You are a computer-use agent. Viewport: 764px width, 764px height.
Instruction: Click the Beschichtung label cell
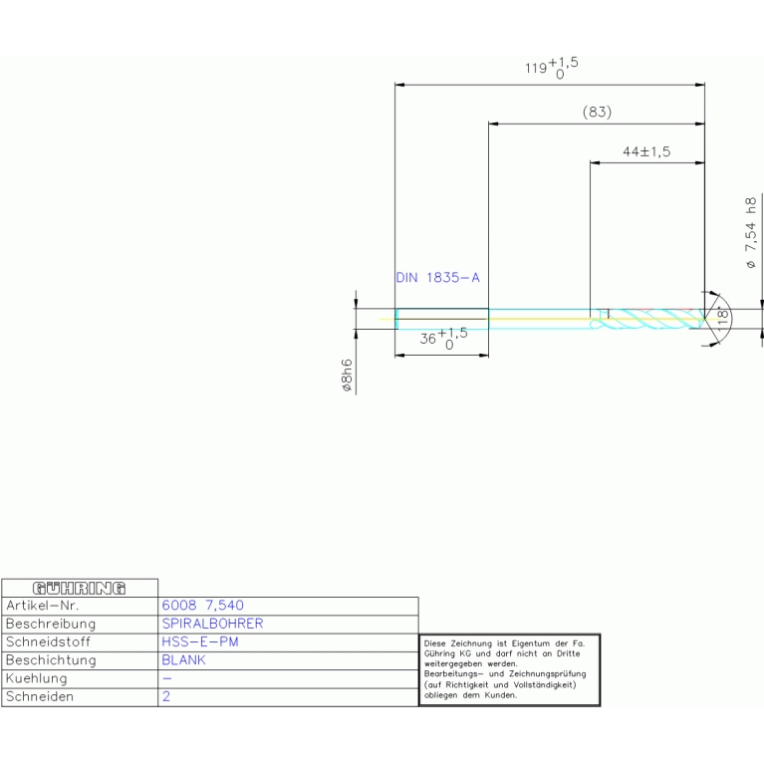click(51, 660)
